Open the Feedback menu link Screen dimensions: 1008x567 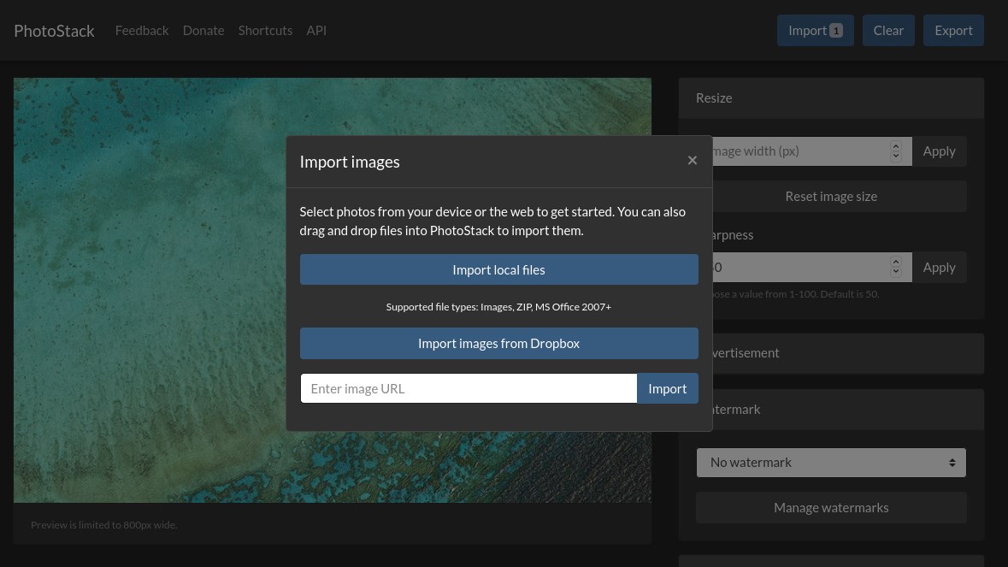click(x=142, y=30)
